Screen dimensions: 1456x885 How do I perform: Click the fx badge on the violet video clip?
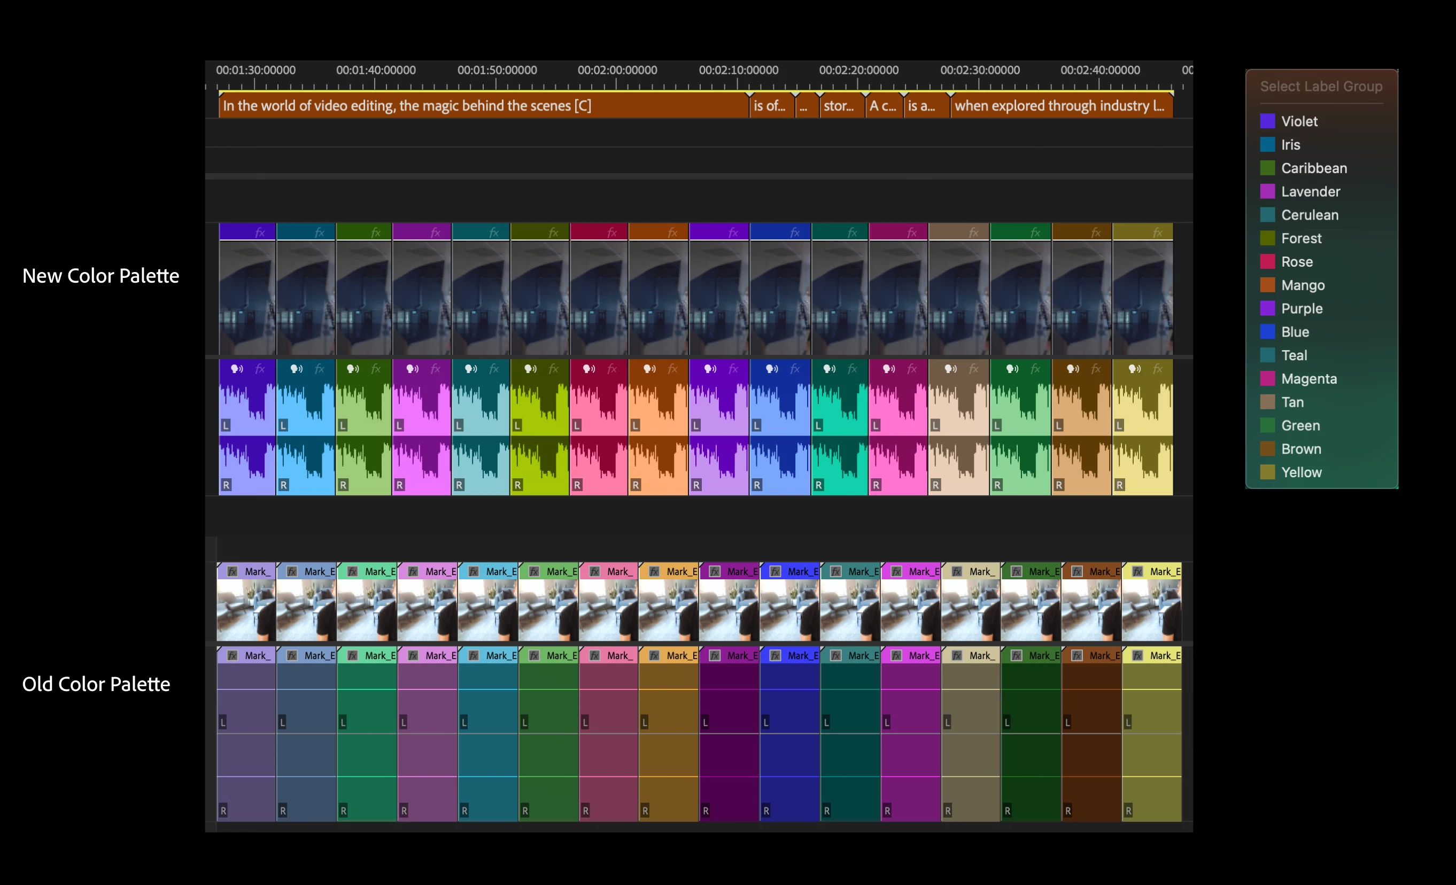click(x=260, y=233)
